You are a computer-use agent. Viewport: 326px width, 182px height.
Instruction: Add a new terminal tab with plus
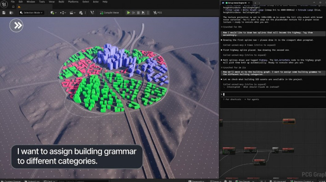(255, 3)
